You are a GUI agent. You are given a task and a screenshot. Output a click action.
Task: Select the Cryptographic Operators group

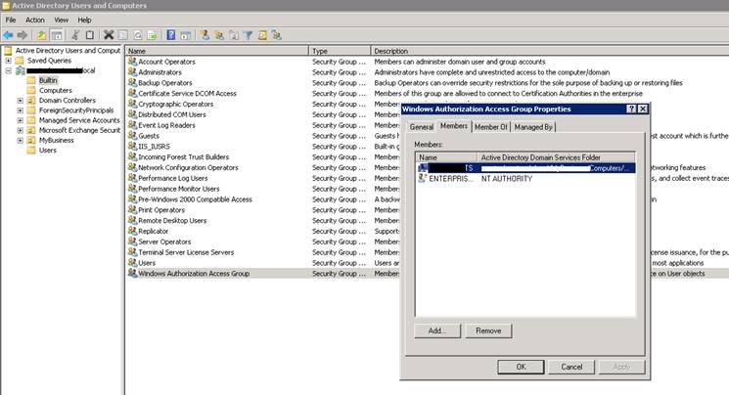pos(176,104)
